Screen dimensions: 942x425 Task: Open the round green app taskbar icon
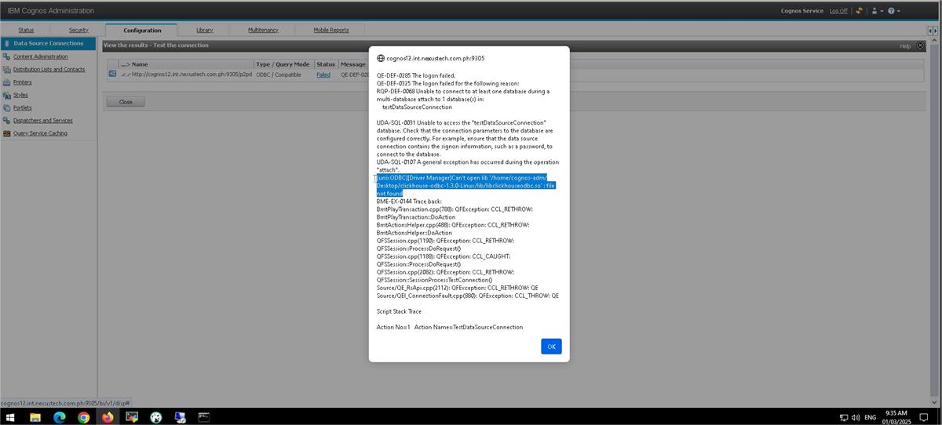(156, 417)
